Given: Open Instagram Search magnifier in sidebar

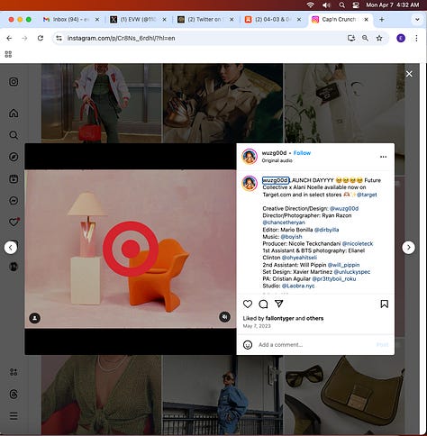Looking at the screenshot, I should click(x=14, y=135).
